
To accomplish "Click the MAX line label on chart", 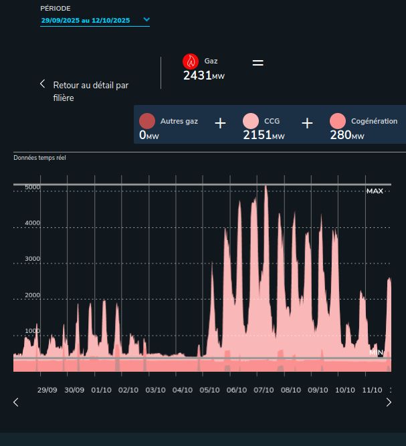I will click(375, 191).
